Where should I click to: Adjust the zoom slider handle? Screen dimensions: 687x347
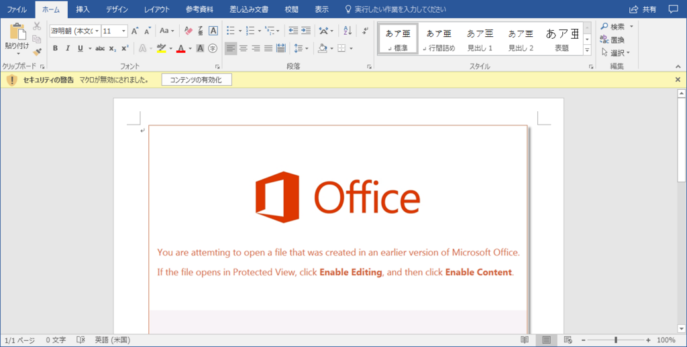coord(616,340)
